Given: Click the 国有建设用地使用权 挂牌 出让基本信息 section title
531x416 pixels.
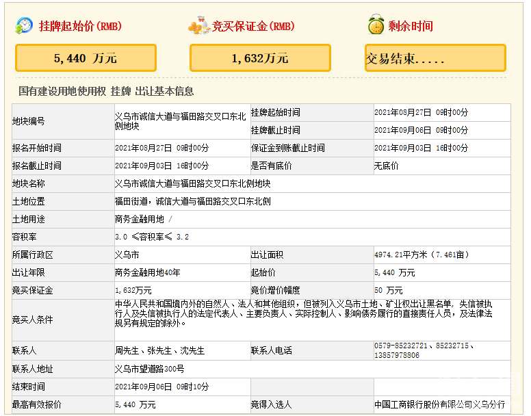Looking at the screenshot, I should click(x=106, y=91).
